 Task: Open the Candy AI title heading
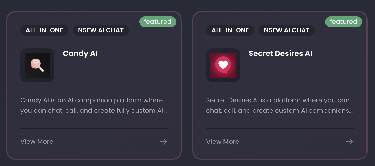coord(80,54)
